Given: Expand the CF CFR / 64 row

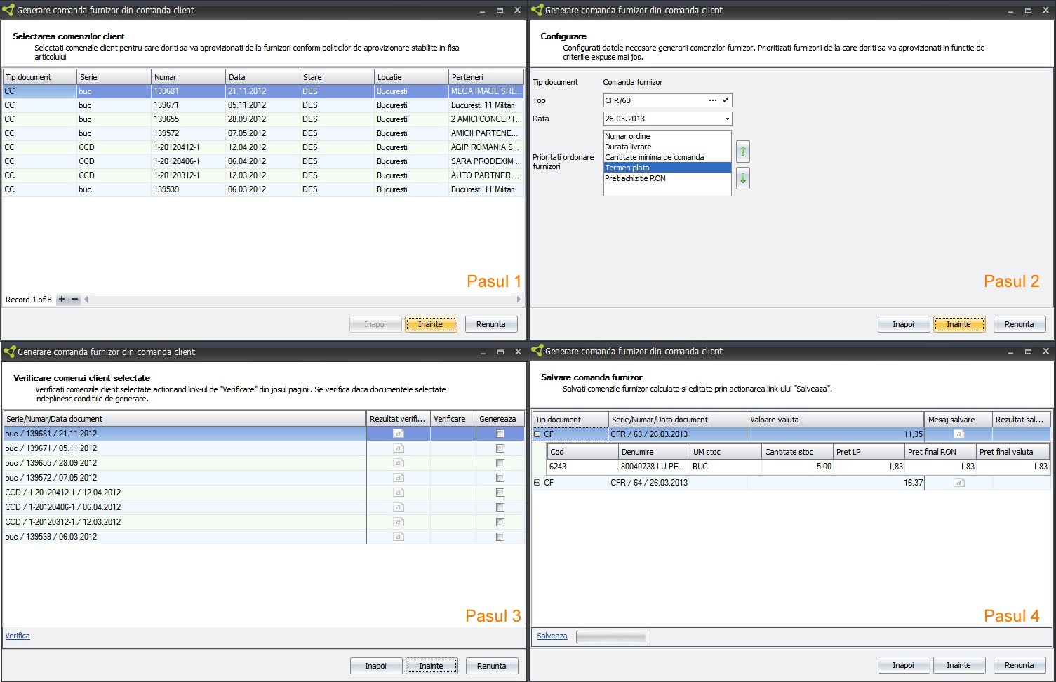Looking at the screenshot, I should 537,483.
